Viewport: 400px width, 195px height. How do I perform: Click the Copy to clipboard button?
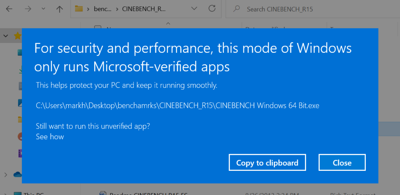click(267, 162)
